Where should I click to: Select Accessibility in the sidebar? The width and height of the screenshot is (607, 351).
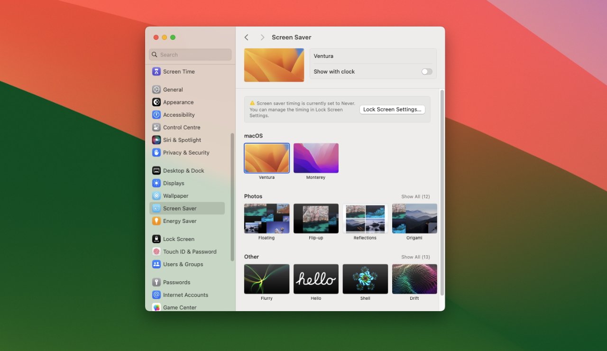click(x=187, y=115)
